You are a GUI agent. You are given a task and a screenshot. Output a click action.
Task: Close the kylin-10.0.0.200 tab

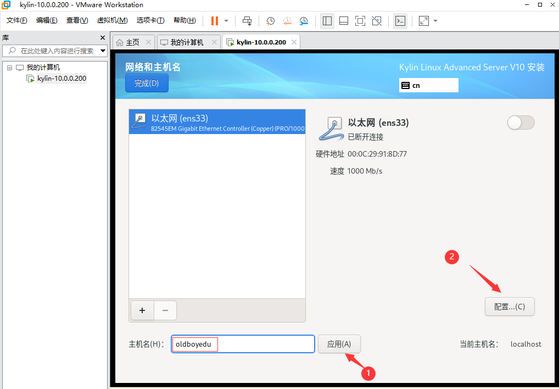pyautogui.click(x=294, y=42)
